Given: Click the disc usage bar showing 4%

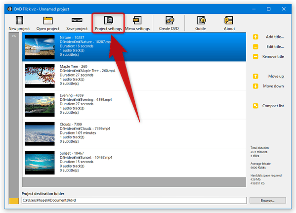Looking at the screenshot, I should [x=14, y=118].
